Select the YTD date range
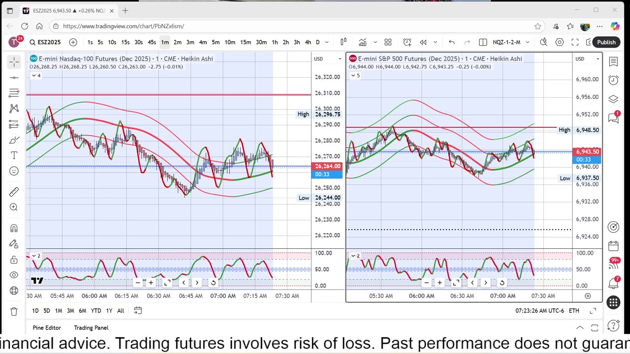 96,311
